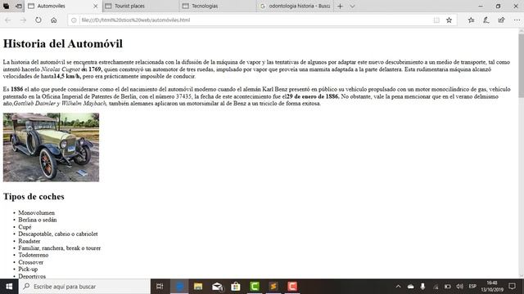Open the Mail app from the taskbar
524x294 pixels.
[217, 287]
